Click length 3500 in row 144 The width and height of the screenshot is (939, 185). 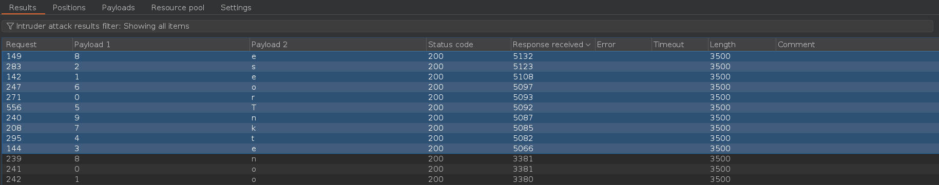coord(720,149)
